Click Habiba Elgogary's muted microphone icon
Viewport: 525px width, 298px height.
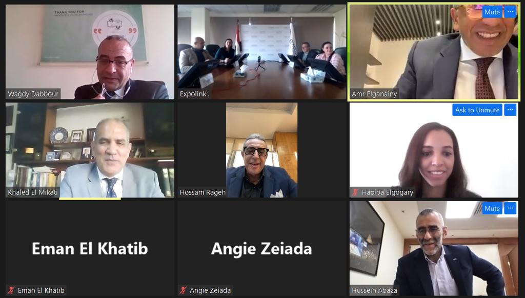click(355, 192)
